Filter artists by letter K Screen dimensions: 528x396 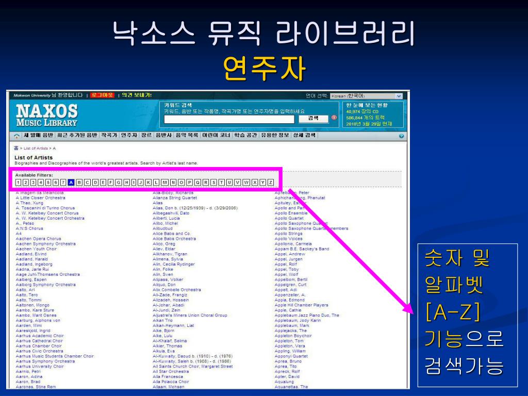click(148, 183)
